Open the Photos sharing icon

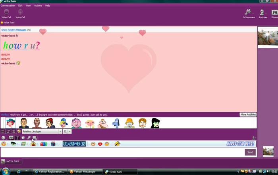(x=274, y=14)
